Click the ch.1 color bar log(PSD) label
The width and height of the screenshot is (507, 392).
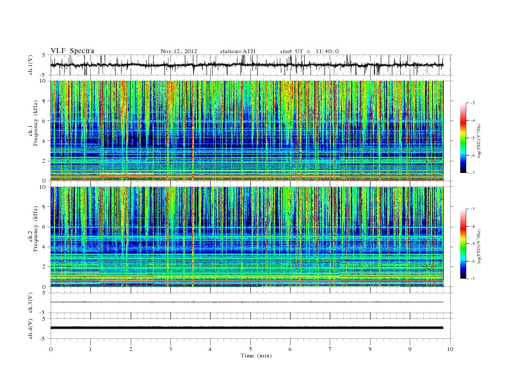479,141
